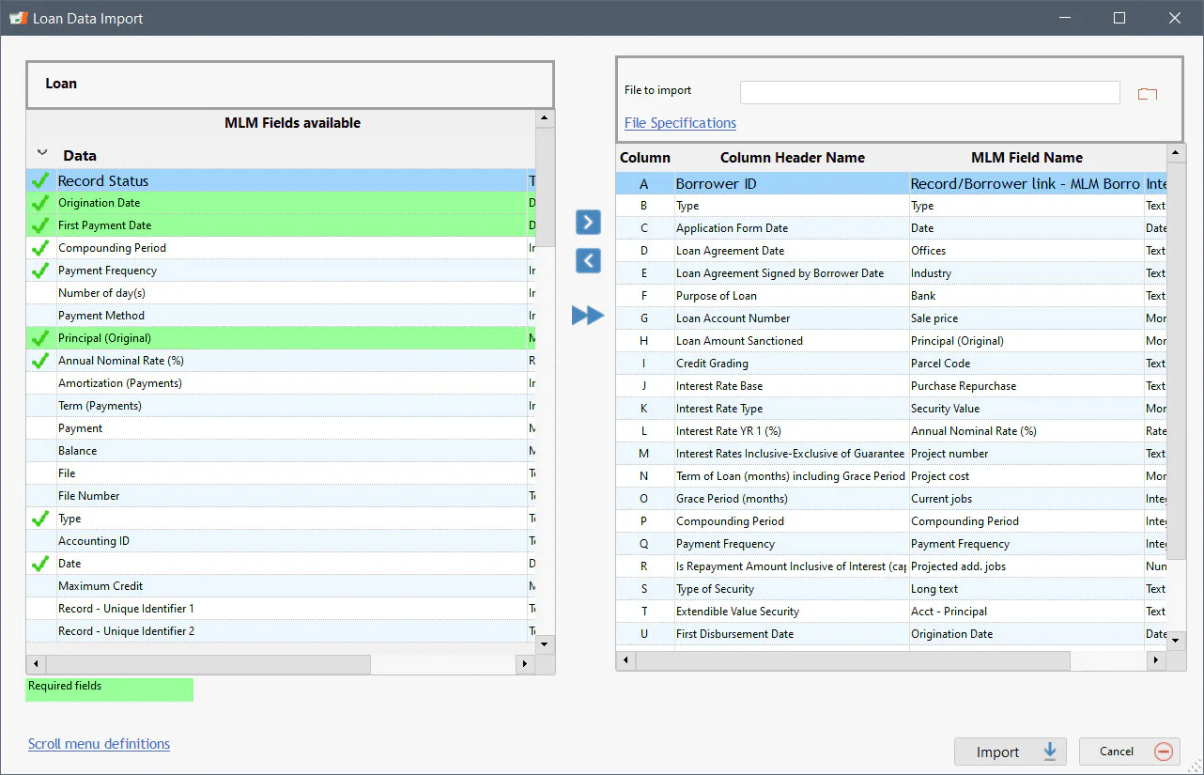Viewport: 1204px width, 775px height.
Task: Click the double right arrow to add all
Action: (x=588, y=316)
